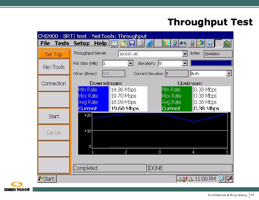
Task: Click the network tray icon beside the clock
Action: [191, 179]
